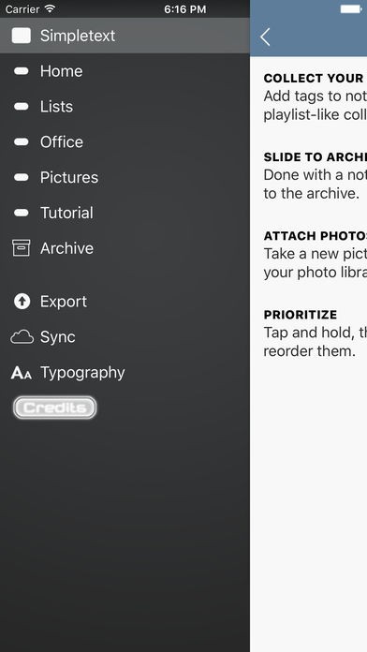This screenshot has height=652, width=367.
Task: Open the Office tag
Action: (x=125, y=141)
